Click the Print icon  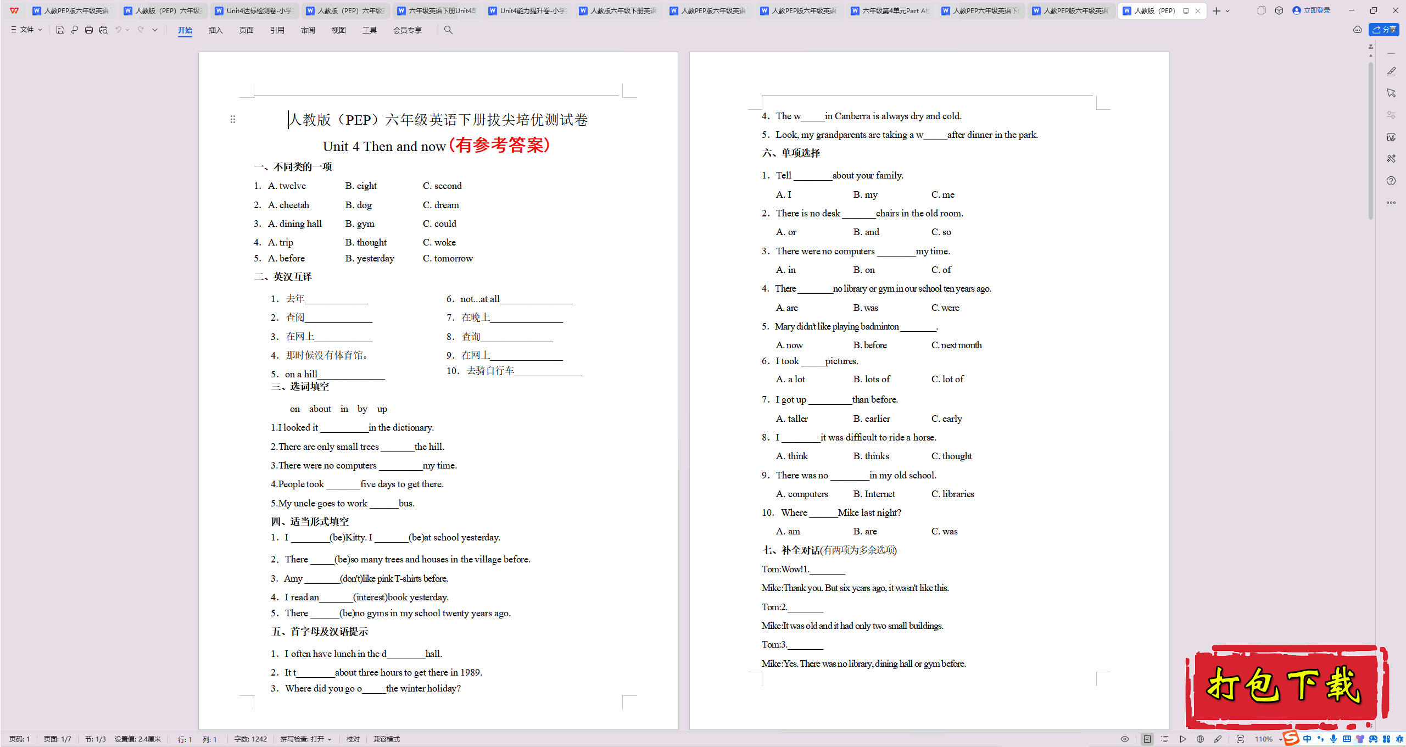tap(89, 30)
